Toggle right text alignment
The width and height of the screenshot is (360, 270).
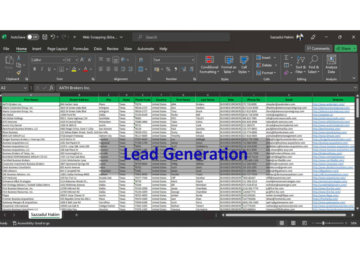(116, 69)
